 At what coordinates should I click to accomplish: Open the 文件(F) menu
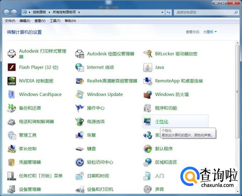click(x=10, y=21)
